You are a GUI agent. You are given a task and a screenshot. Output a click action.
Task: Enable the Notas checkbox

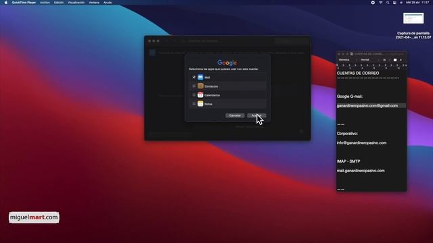tap(194, 103)
